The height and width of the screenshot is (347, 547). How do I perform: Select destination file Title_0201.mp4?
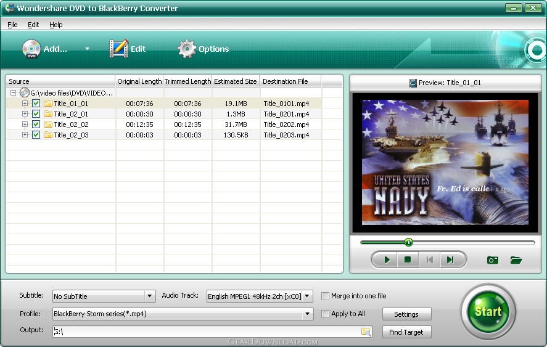point(286,114)
